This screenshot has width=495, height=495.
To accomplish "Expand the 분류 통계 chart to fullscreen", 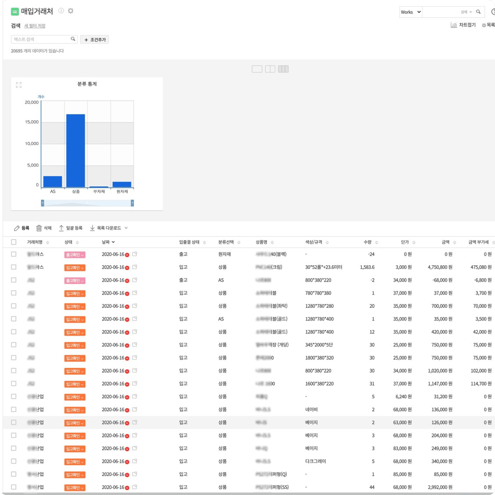I will click(x=18, y=85).
